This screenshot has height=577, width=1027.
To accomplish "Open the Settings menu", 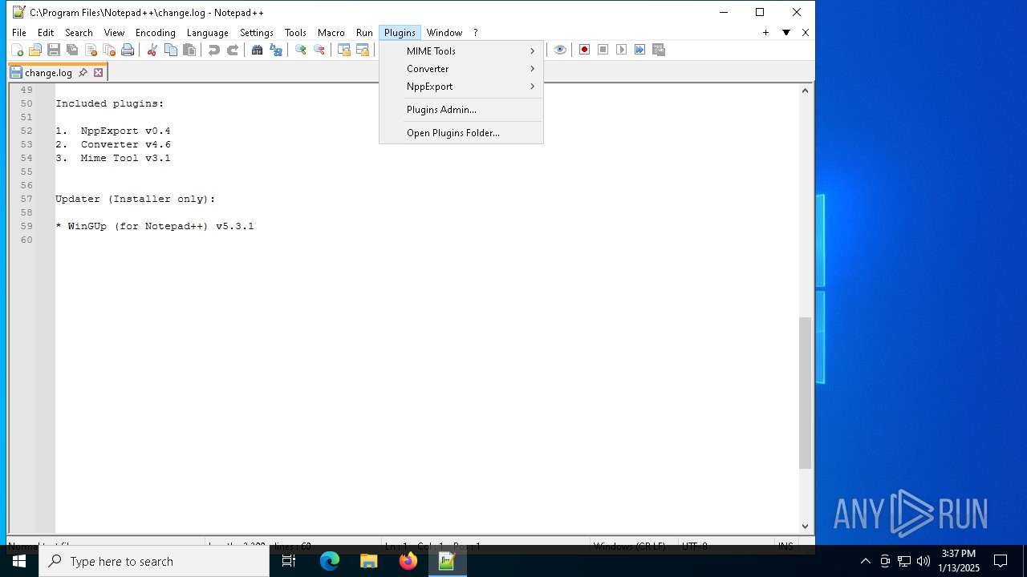I will click(257, 33).
